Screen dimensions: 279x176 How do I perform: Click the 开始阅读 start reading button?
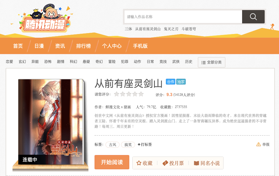pos(112,162)
